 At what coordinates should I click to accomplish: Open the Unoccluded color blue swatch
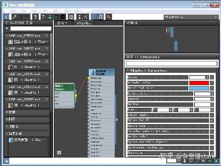[199, 88]
